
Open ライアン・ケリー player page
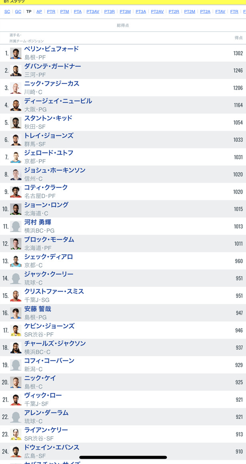[46, 430]
